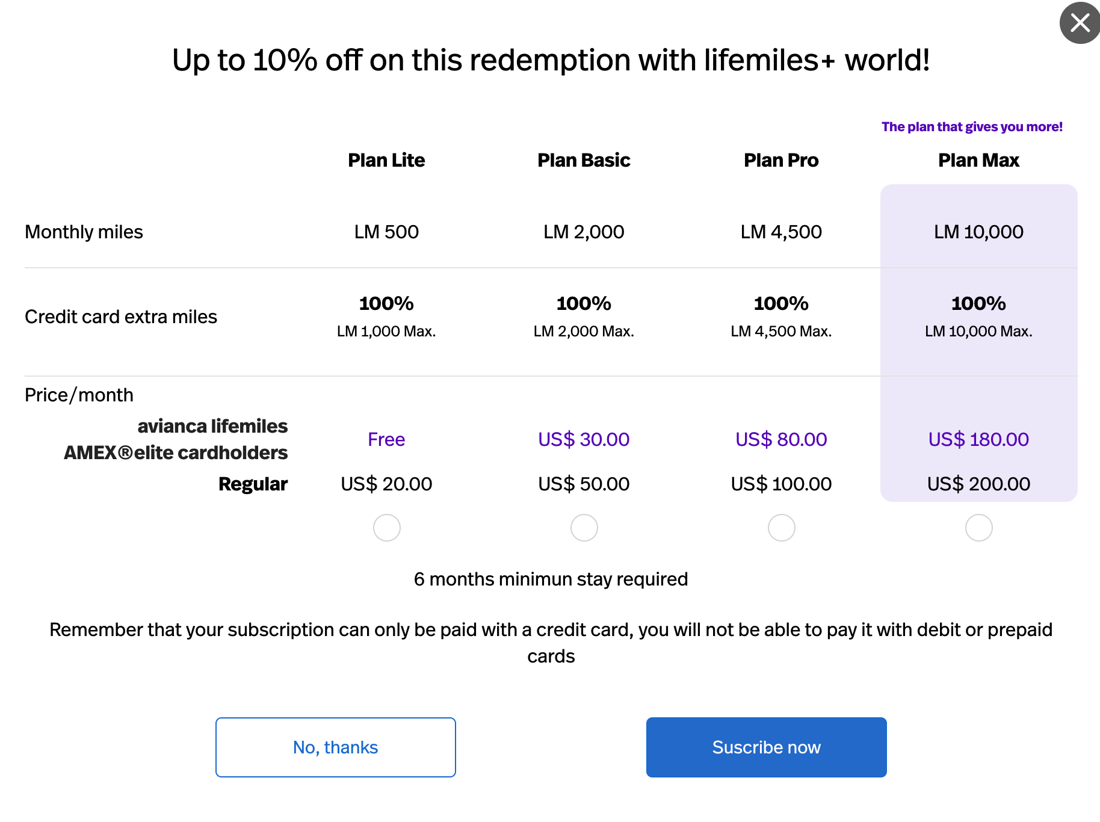Click the Suscribe now button
Image resolution: width=1100 pixels, height=822 pixels.
766,747
